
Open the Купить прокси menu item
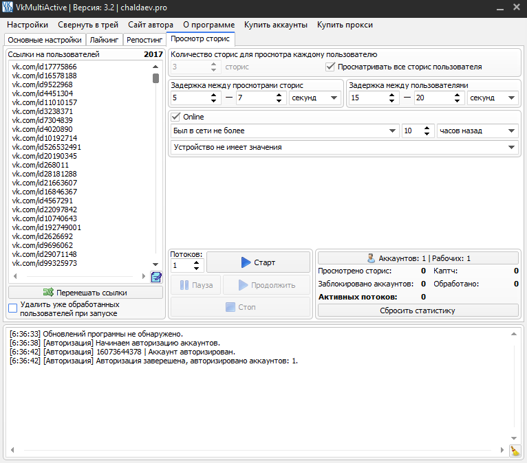tap(345, 25)
